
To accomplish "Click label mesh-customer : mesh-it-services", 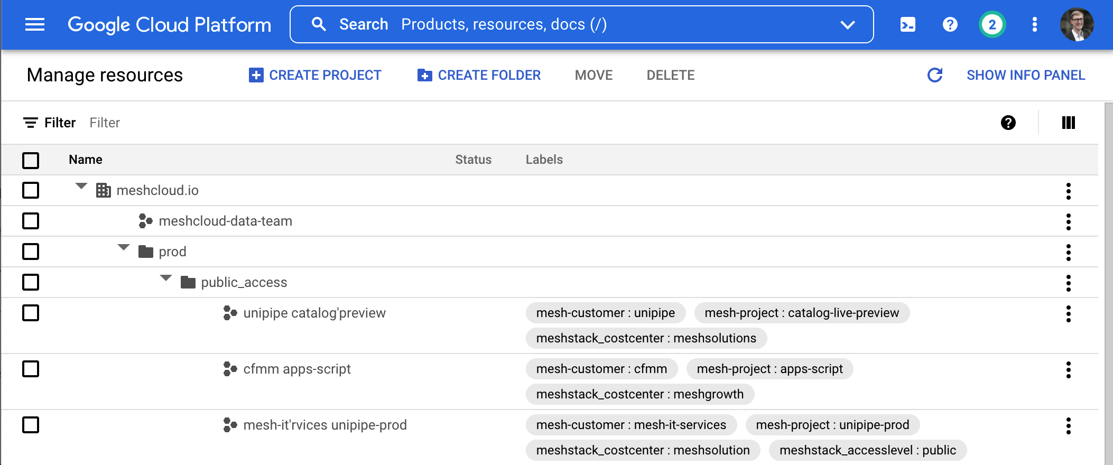I will pos(631,425).
